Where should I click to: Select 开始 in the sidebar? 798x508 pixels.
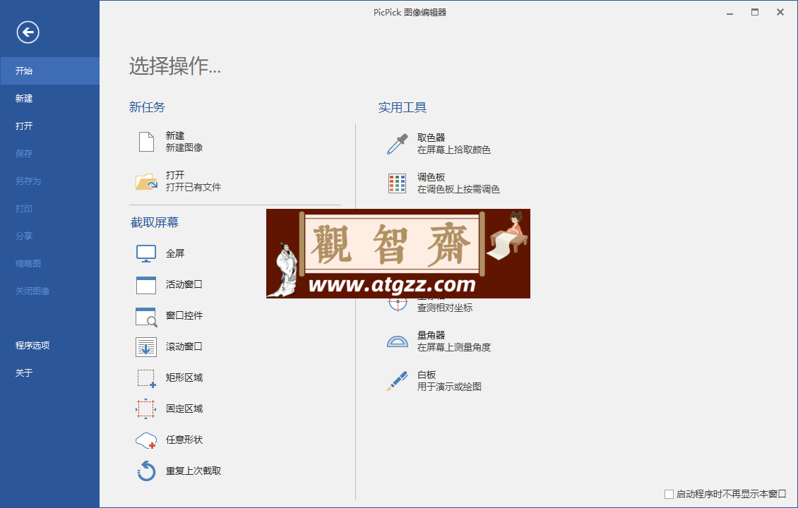click(50, 71)
